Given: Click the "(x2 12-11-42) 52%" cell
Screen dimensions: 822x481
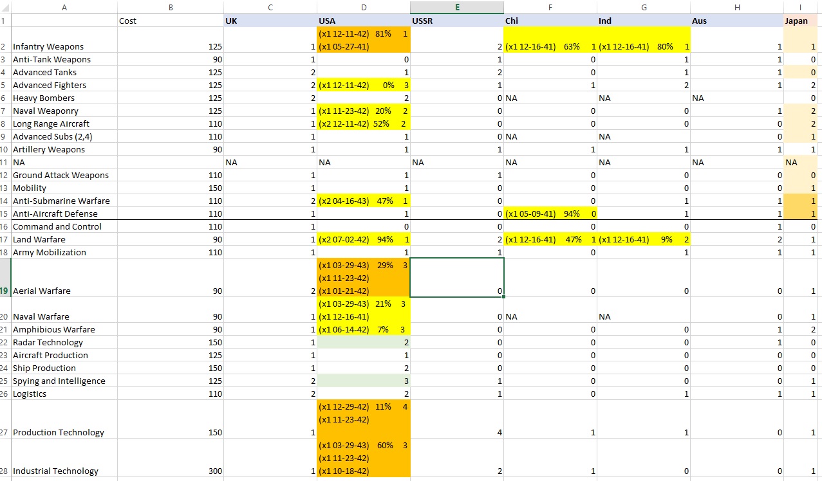Looking at the screenshot, I should (364, 123).
